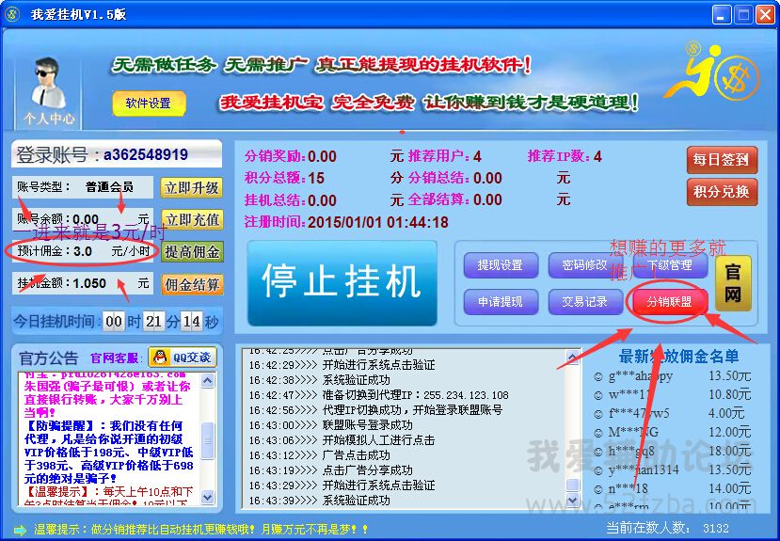
Task: Click the 官方公告 heading
Action: pyautogui.click(x=49, y=358)
